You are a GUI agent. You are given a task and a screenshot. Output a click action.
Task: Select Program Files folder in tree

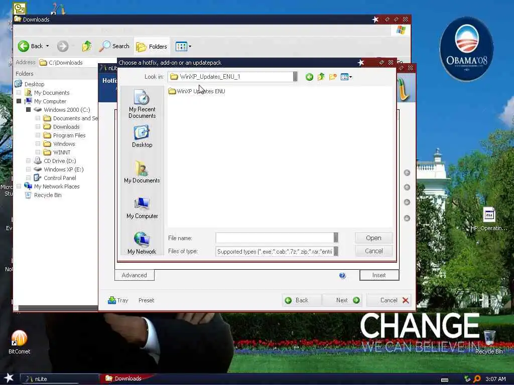point(69,135)
